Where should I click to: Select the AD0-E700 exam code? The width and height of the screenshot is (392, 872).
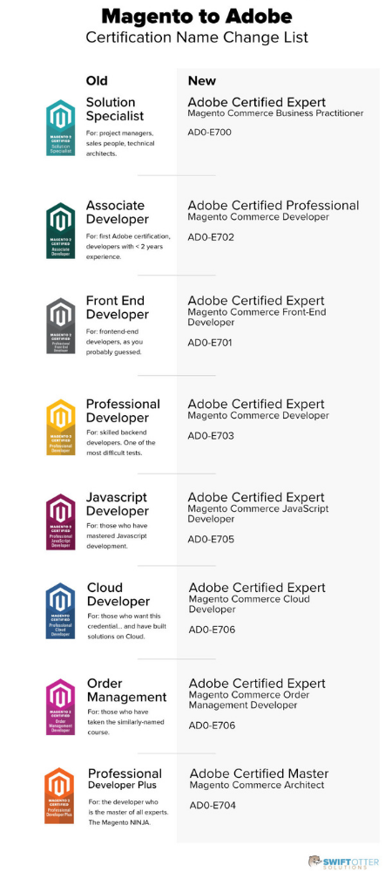point(209,133)
